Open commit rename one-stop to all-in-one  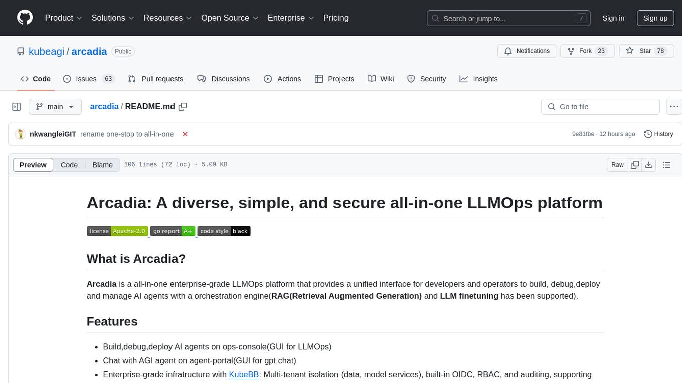click(127, 134)
